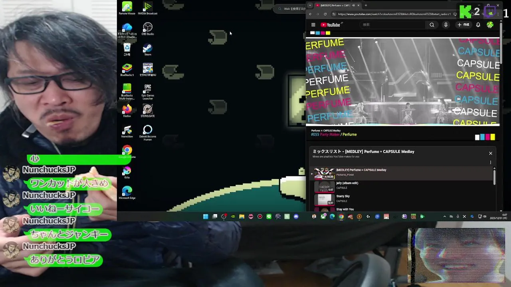Launch Krita from the desktop icon
This screenshot has width=511, height=287.
tap(127, 172)
